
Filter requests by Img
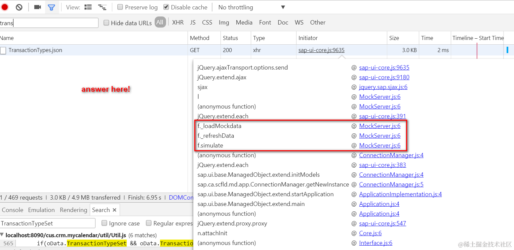tap(224, 23)
